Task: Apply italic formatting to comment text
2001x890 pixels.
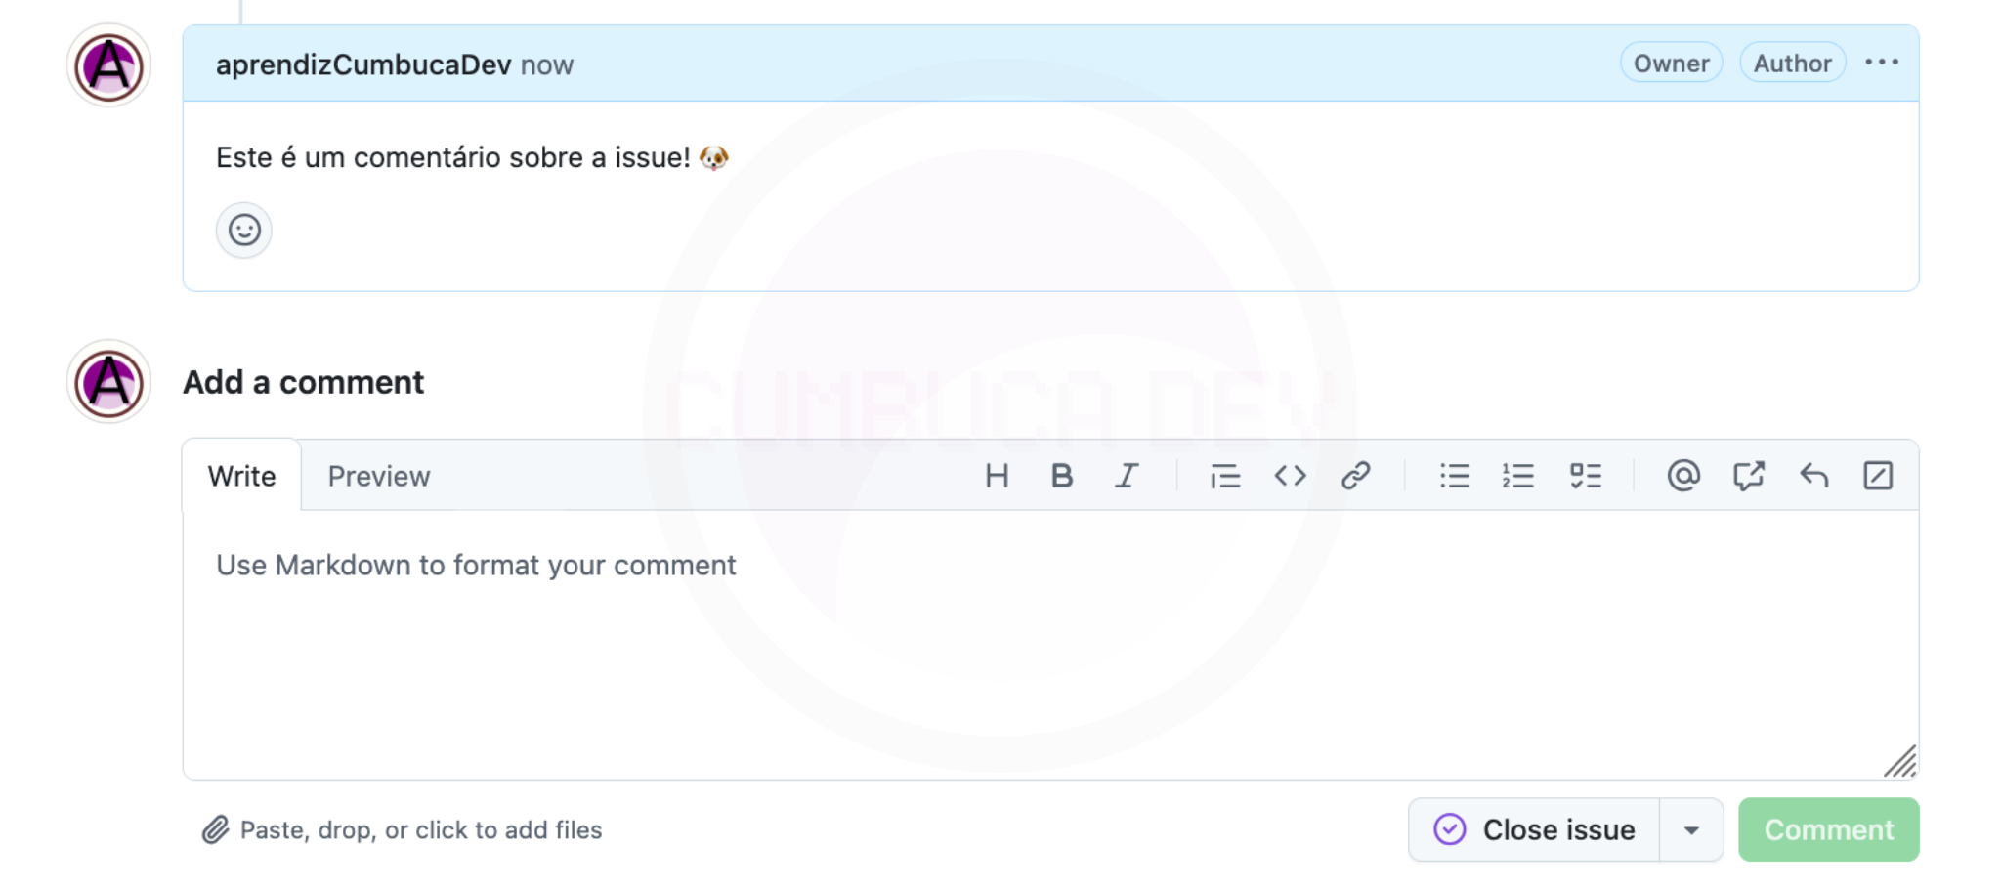Action: 1127,476
